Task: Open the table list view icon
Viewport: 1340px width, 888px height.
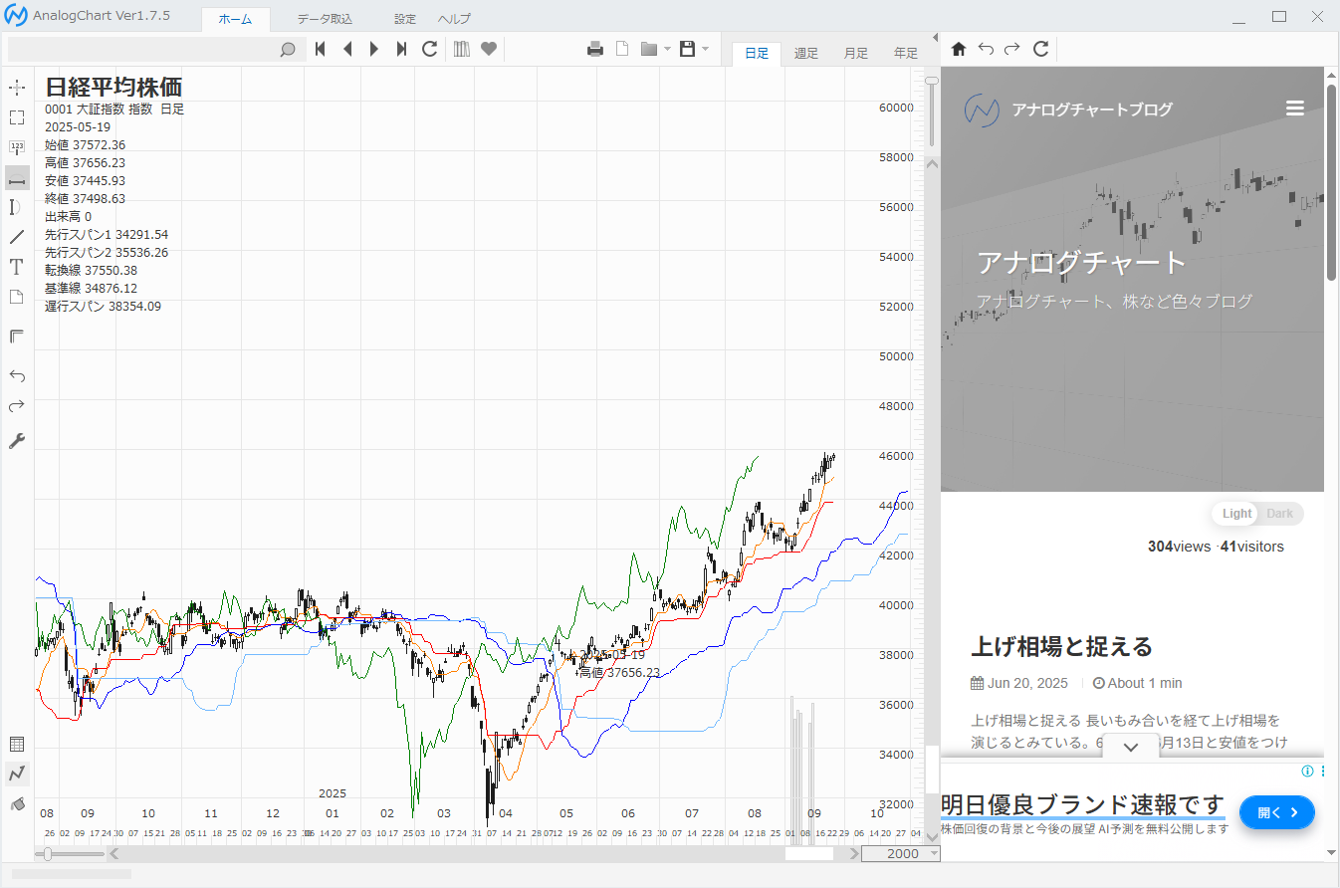Action: [17, 744]
